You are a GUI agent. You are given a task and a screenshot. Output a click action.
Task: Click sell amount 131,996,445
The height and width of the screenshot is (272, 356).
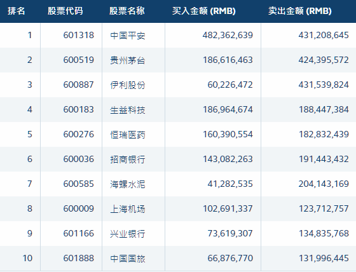[324, 258]
